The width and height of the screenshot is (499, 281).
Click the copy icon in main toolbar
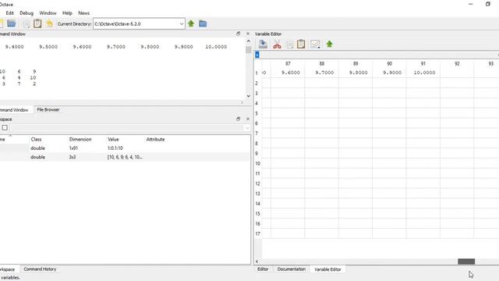pos(27,24)
